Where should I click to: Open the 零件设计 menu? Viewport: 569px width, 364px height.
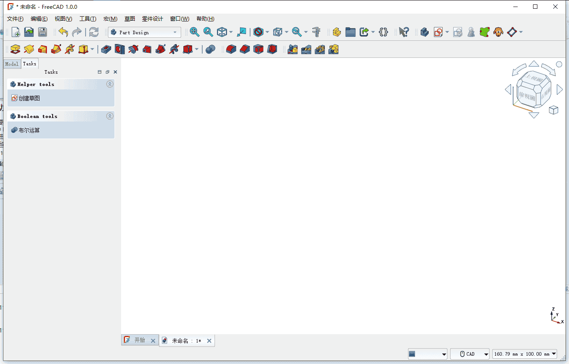(x=152, y=19)
